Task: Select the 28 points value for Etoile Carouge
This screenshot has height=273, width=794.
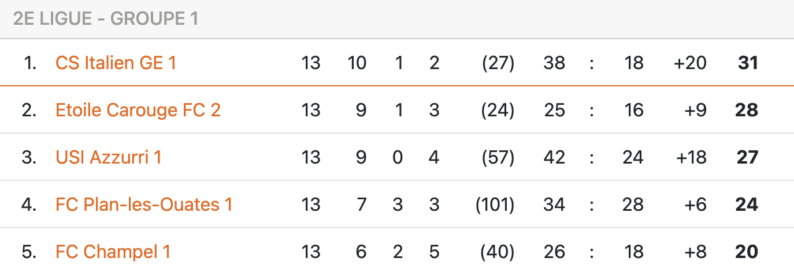Action: click(747, 109)
